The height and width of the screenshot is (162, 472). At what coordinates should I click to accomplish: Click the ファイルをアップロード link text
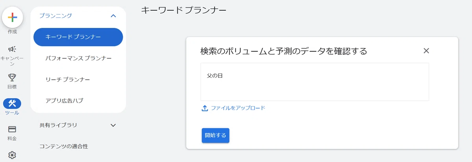(x=238, y=108)
